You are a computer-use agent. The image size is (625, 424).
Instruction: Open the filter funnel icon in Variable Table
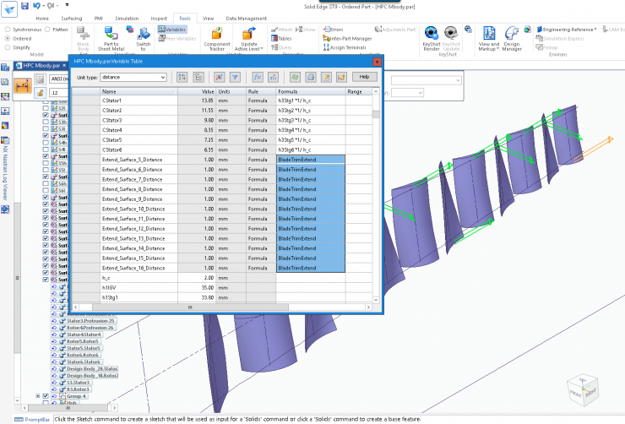tap(235, 78)
